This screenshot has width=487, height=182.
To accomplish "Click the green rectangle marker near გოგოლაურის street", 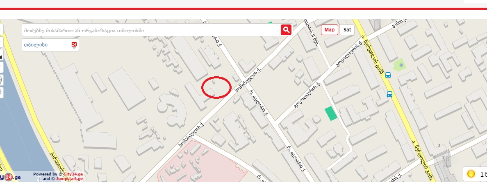I will [x=331, y=113].
